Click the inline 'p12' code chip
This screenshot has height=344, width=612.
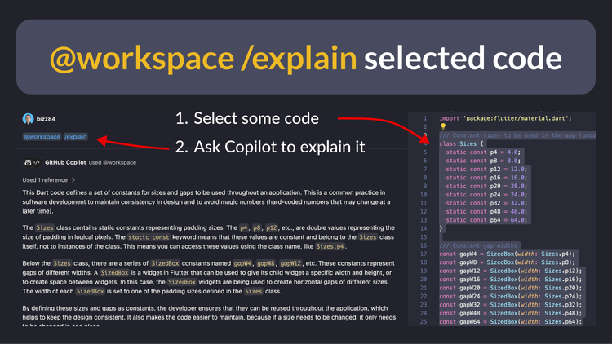coord(271,227)
